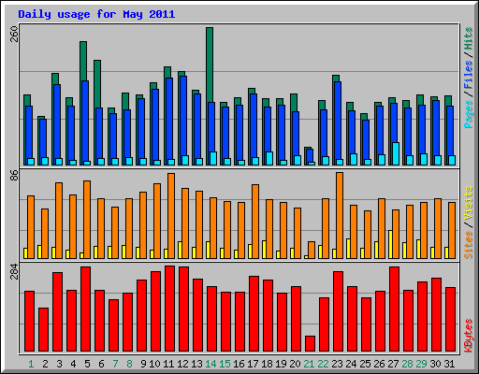Click green day label "21" on the x-axis

tap(309, 364)
